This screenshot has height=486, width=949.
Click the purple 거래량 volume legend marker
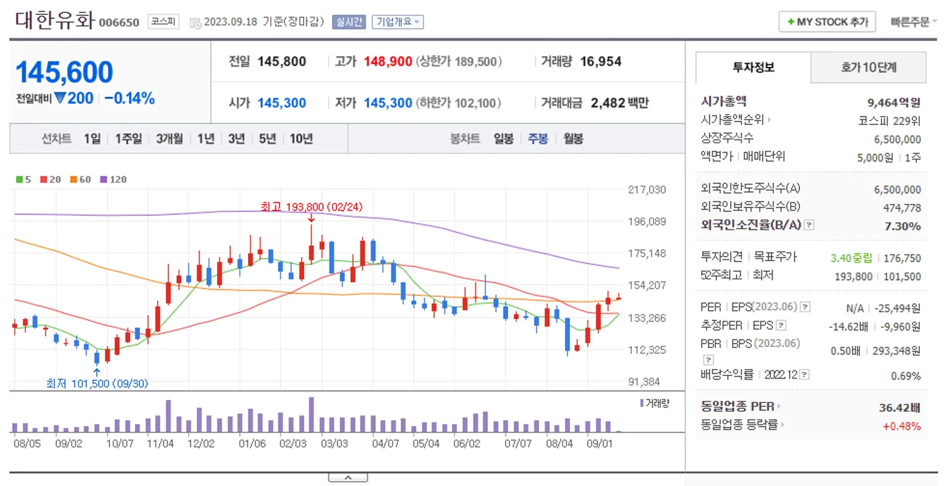click(x=642, y=403)
